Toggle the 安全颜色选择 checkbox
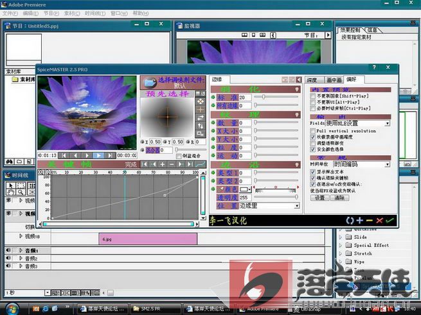 click(x=312, y=149)
